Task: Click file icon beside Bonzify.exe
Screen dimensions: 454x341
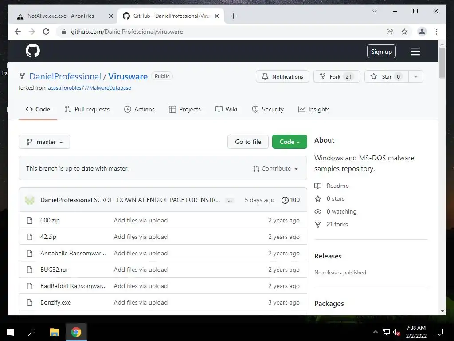Action: point(30,302)
